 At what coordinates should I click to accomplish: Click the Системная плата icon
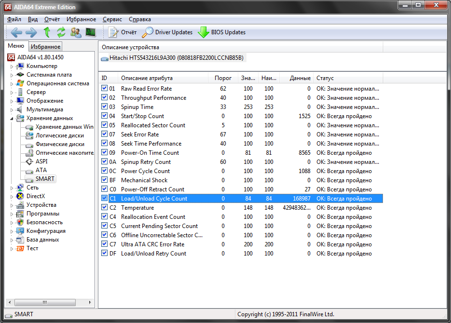pyautogui.click(x=20, y=75)
